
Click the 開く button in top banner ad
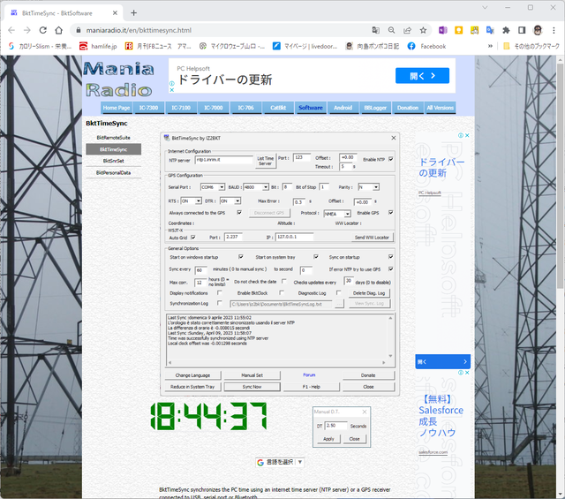point(422,76)
